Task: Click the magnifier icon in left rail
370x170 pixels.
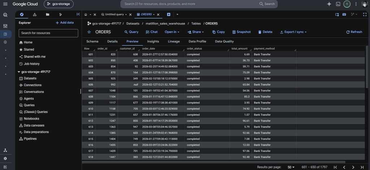Action: (x=5, y=15)
